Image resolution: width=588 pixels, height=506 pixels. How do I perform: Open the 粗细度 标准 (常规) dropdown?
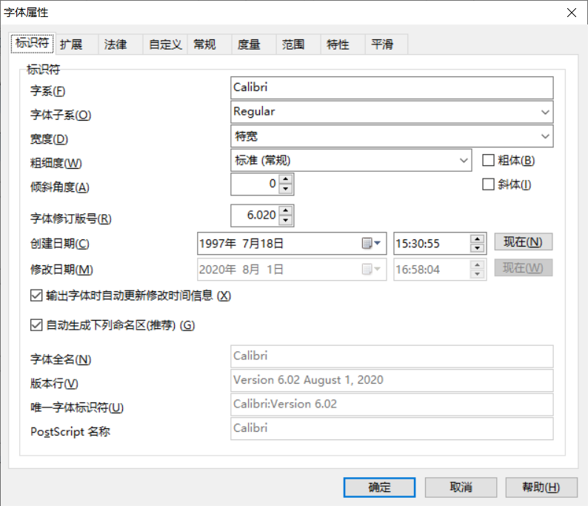coord(464,160)
